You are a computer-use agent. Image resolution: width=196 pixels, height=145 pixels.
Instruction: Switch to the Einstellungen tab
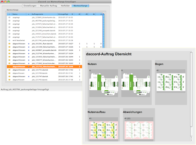[x=32, y=6]
